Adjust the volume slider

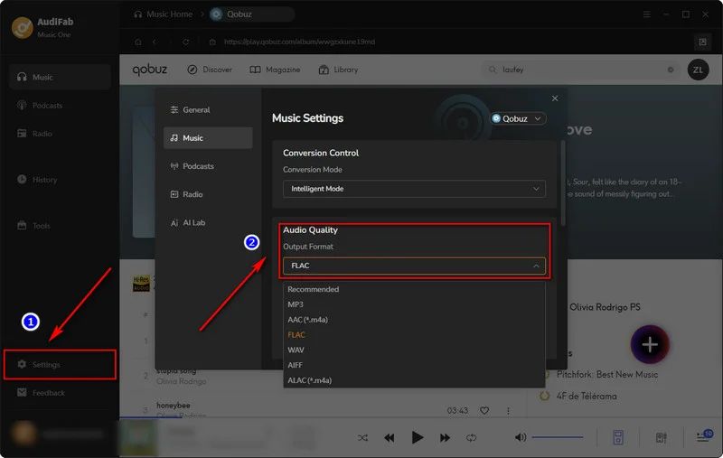click(558, 437)
